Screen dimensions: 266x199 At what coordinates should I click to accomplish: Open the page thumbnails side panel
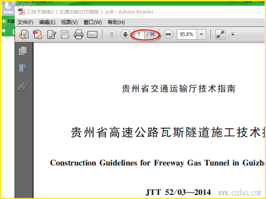click(x=23, y=51)
